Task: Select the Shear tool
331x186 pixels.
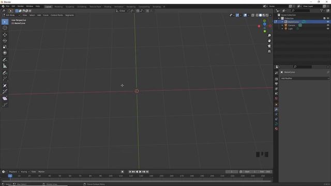Action: pos(5,99)
